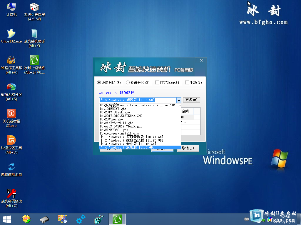Select 1 Windows 7 家庭普通版 [10.77 GB]
The width and height of the screenshot is (301, 225).
140,137
